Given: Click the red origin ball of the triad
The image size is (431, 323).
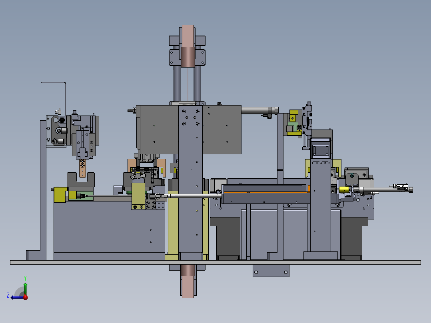Looking at the screenshot, I should (x=26, y=297).
